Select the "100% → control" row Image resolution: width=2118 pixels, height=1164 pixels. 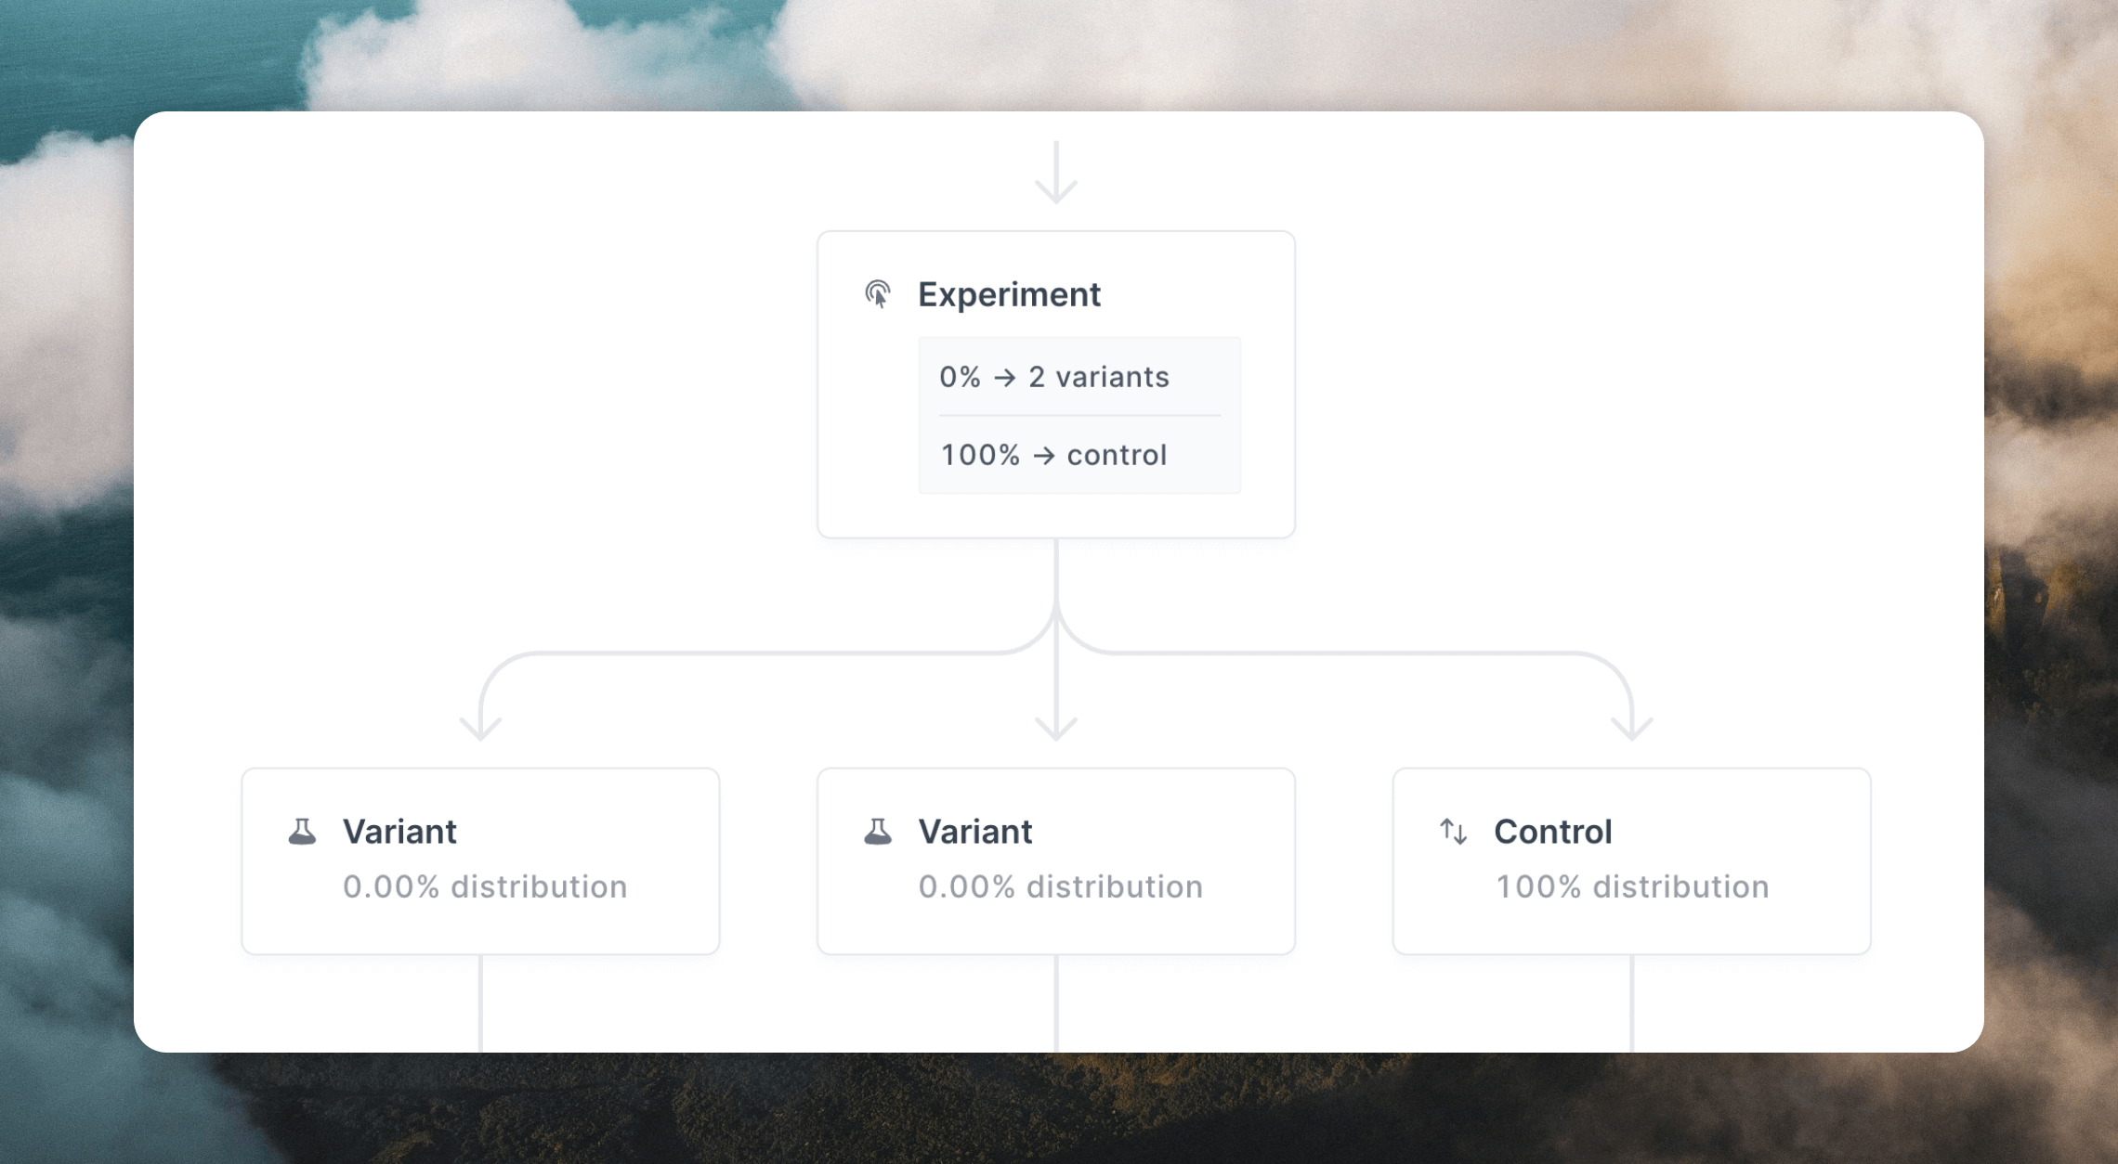pyautogui.click(x=1079, y=455)
